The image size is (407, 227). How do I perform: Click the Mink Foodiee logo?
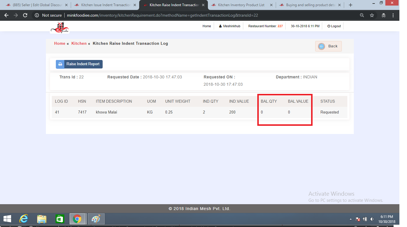(60, 27)
